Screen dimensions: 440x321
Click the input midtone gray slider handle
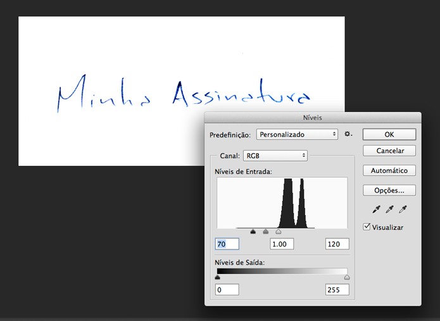coord(265,232)
